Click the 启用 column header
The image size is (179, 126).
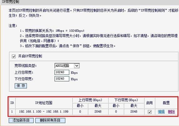[x=149, y=103]
